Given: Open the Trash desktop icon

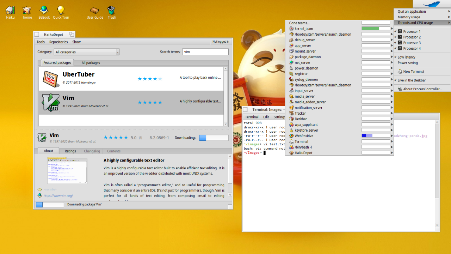Looking at the screenshot, I should click(x=112, y=10).
